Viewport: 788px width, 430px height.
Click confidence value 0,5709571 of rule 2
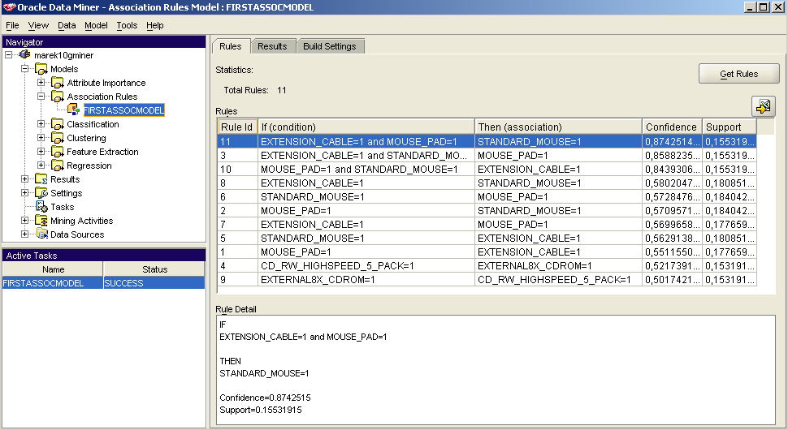pyautogui.click(x=672, y=211)
